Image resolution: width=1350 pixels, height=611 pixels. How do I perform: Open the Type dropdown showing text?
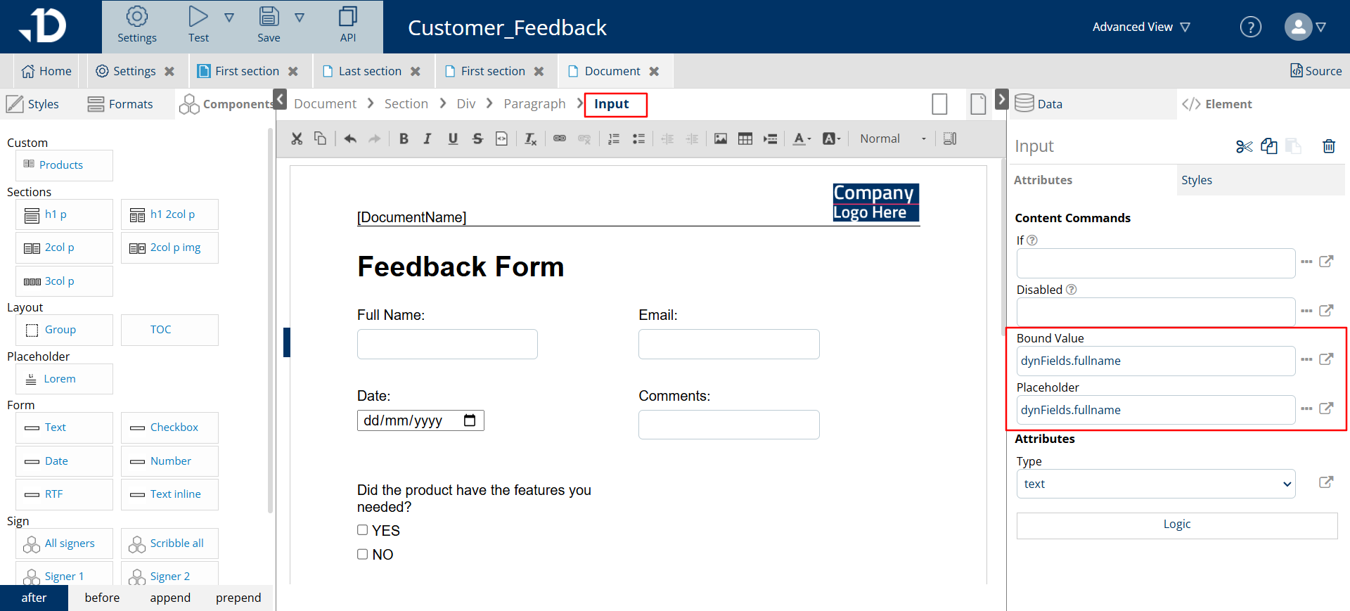coord(1155,484)
